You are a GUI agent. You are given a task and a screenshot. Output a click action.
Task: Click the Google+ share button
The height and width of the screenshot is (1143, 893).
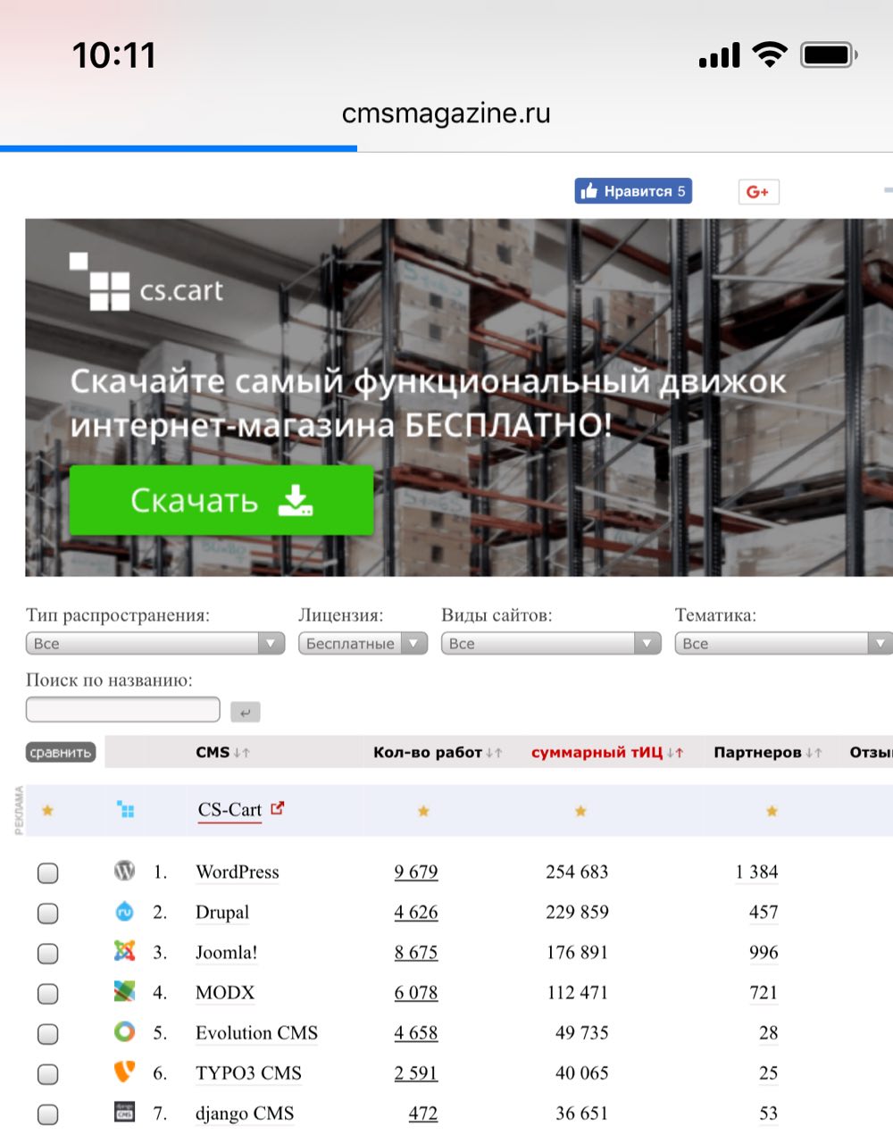point(758,191)
